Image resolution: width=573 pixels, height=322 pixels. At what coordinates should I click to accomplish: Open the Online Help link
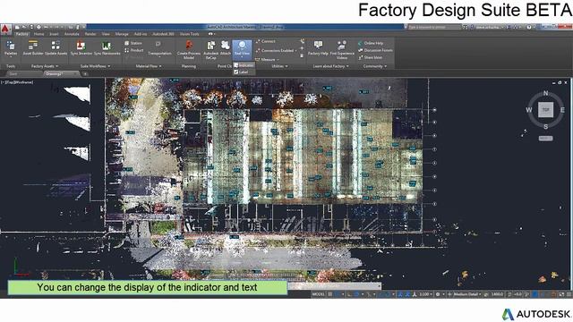pyautogui.click(x=371, y=43)
